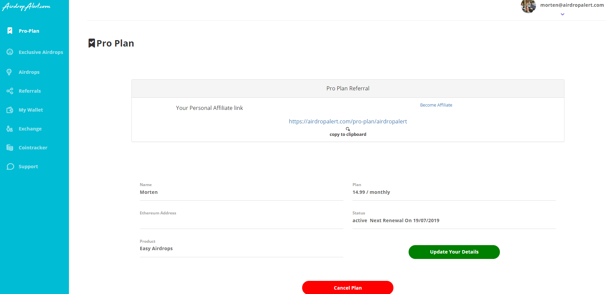The width and height of the screenshot is (606, 294).
Task: Open Exchange in sidebar
Action: pyautogui.click(x=30, y=129)
